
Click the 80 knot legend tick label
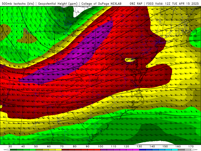point(75,146)
